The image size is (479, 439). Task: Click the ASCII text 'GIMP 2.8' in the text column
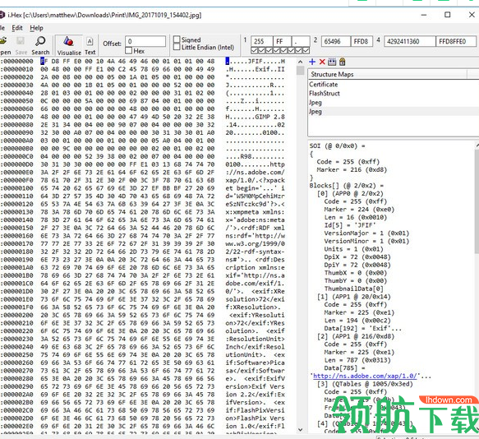tap(269, 117)
